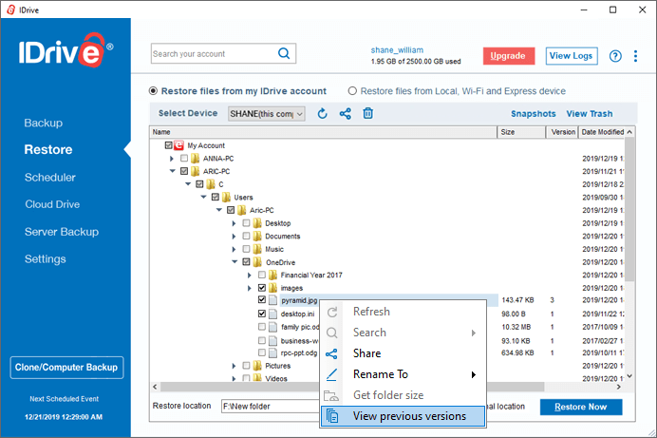Expand the images folder node
657x438 pixels.
(x=250, y=289)
